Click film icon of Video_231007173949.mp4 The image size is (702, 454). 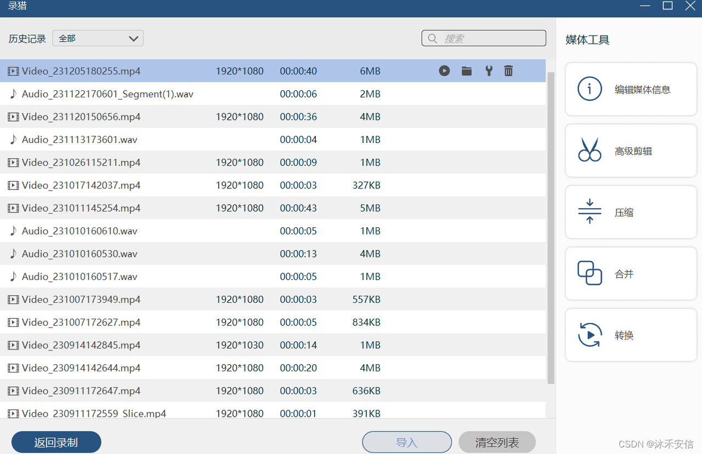13,300
